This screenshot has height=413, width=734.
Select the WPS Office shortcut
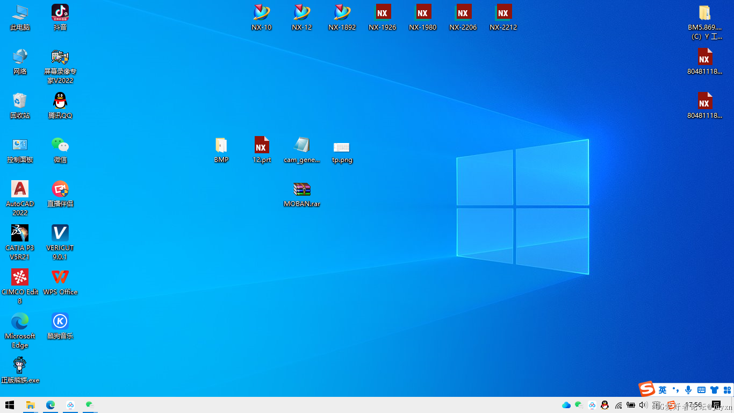click(x=60, y=282)
